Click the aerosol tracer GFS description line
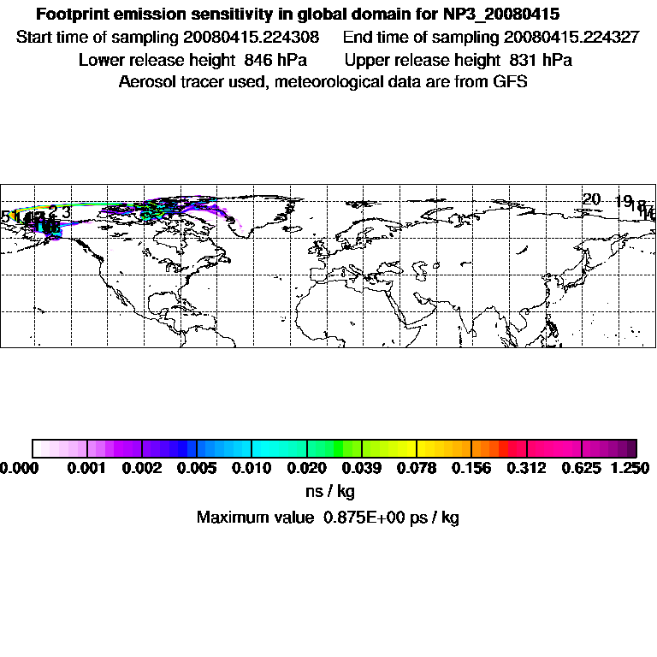The height and width of the screenshot is (657, 657). (323, 82)
